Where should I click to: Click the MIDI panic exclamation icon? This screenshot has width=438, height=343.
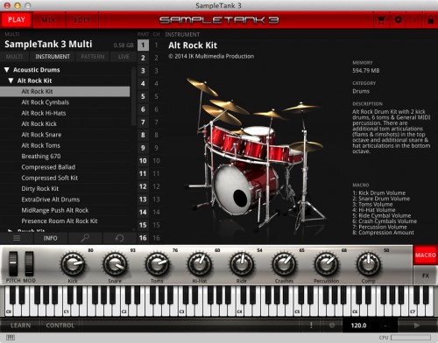311,325
